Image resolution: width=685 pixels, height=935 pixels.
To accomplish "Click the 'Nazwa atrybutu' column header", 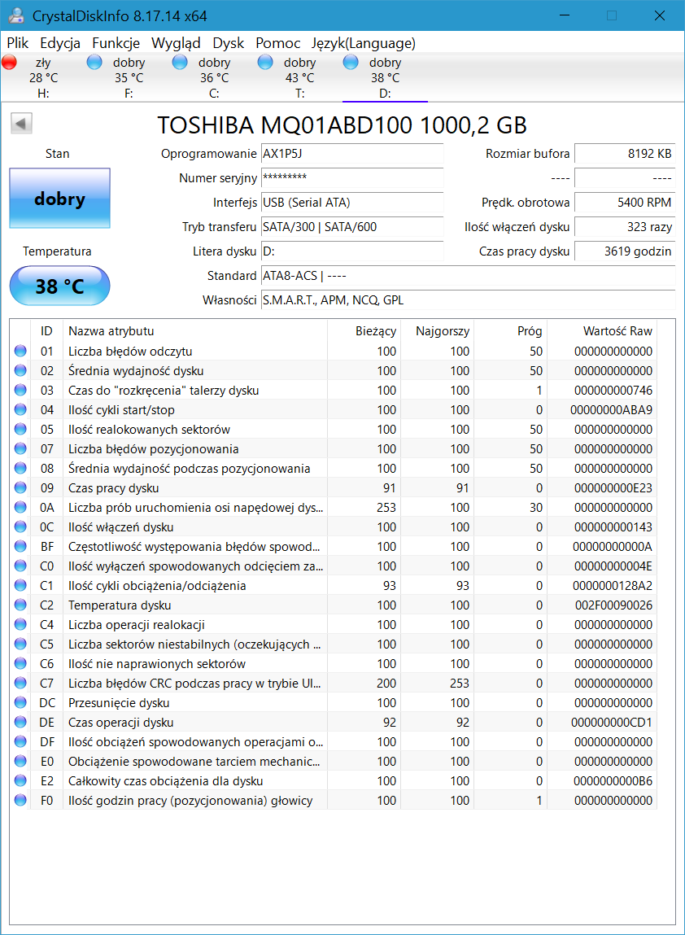I will tap(111, 331).
